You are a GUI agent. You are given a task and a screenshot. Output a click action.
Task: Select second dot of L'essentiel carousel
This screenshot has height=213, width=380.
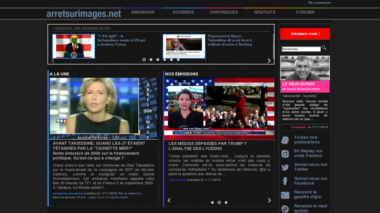(x=151, y=59)
